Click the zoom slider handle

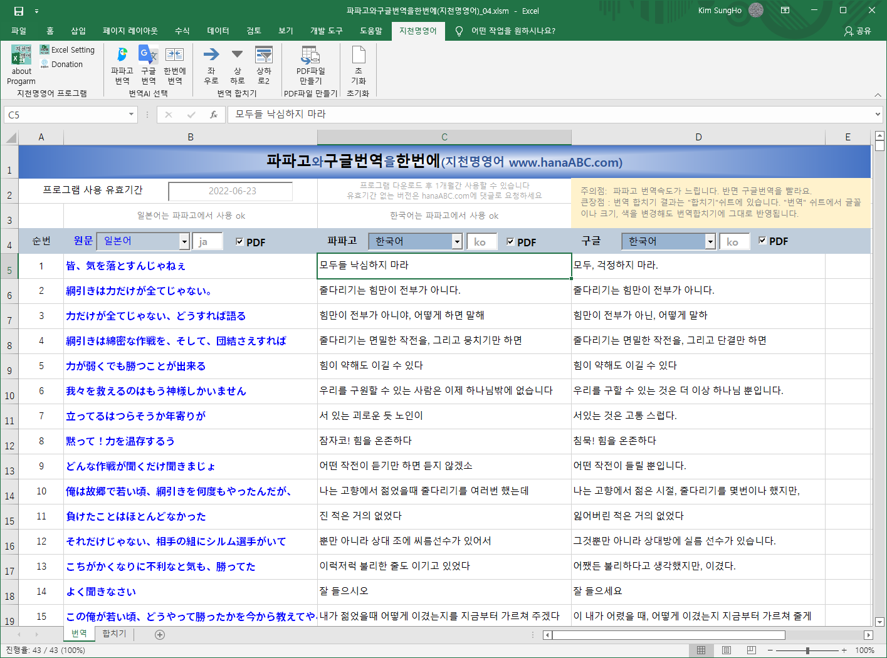pyautogui.click(x=807, y=650)
